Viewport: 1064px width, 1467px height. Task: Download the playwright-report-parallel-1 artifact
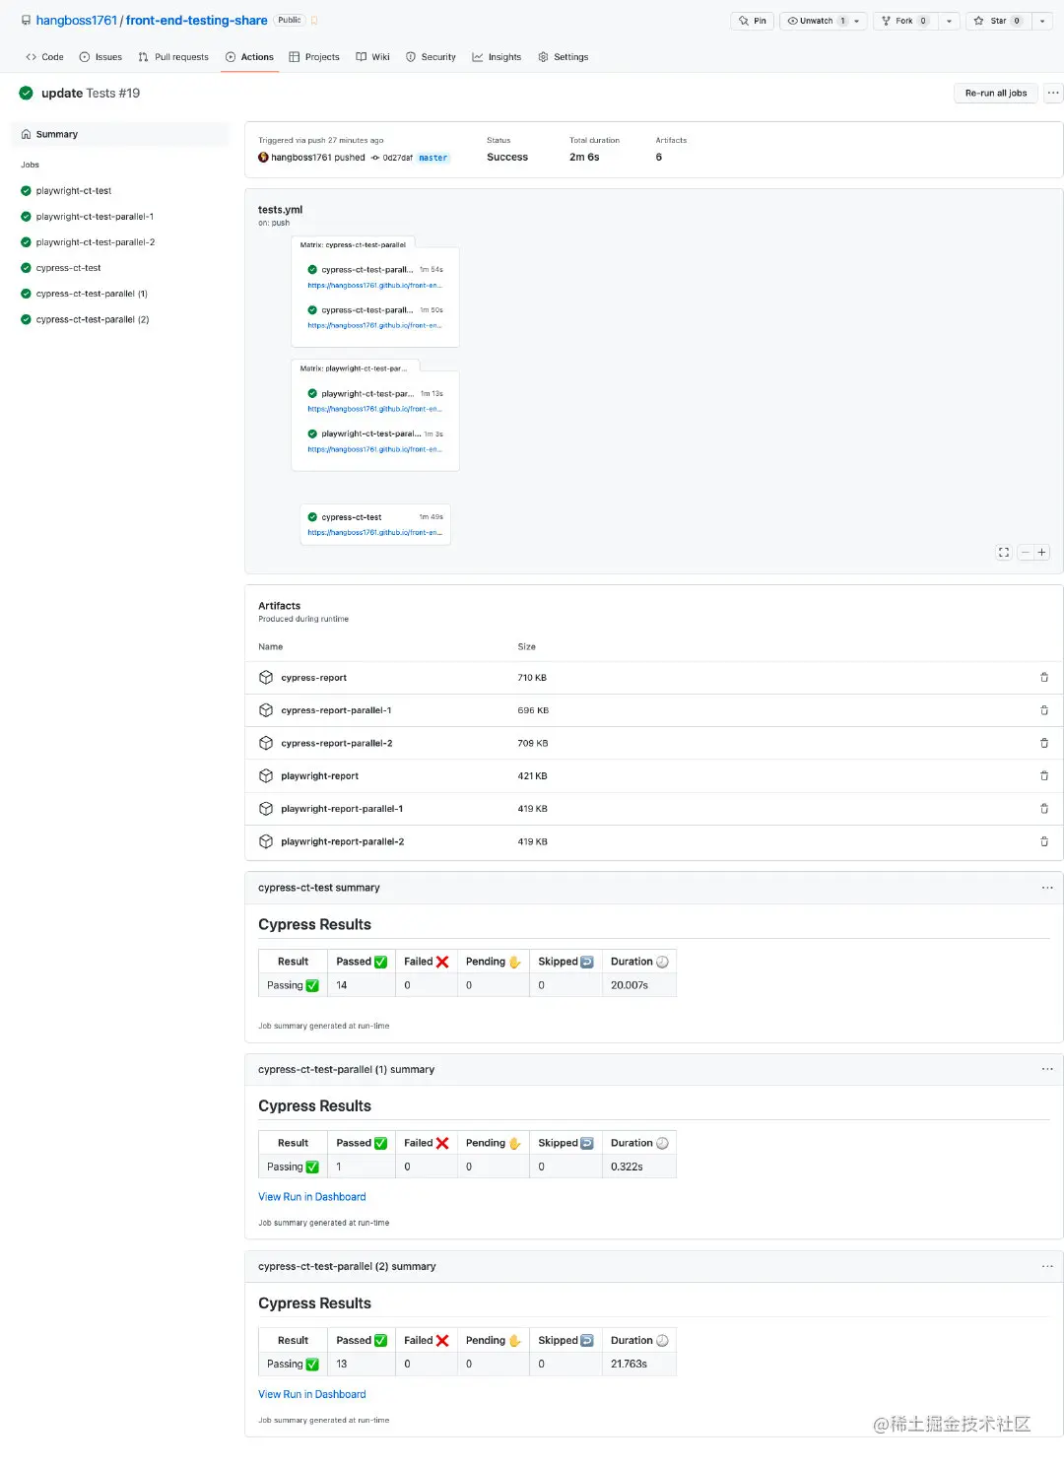point(342,809)
